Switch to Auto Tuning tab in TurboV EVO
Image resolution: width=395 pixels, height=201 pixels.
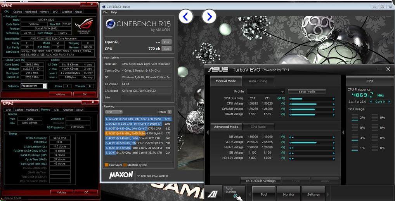pos(258,81)
